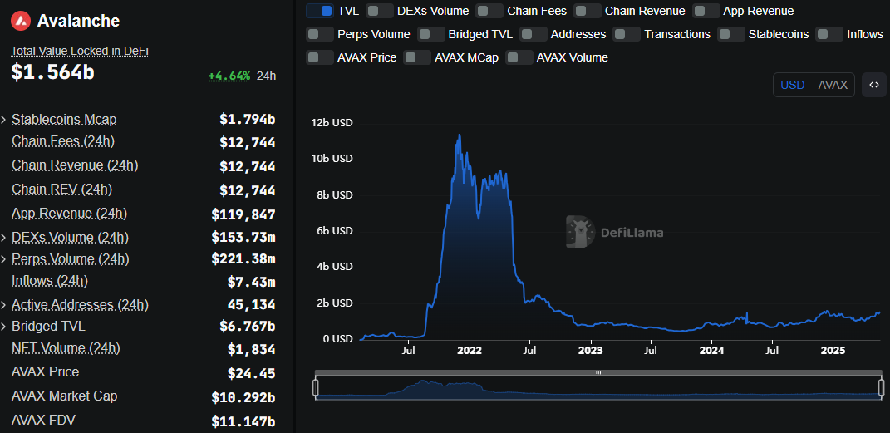Expand the DEXs Volume (24h) row
The image size is (890, 433).
tap(4, 238)
